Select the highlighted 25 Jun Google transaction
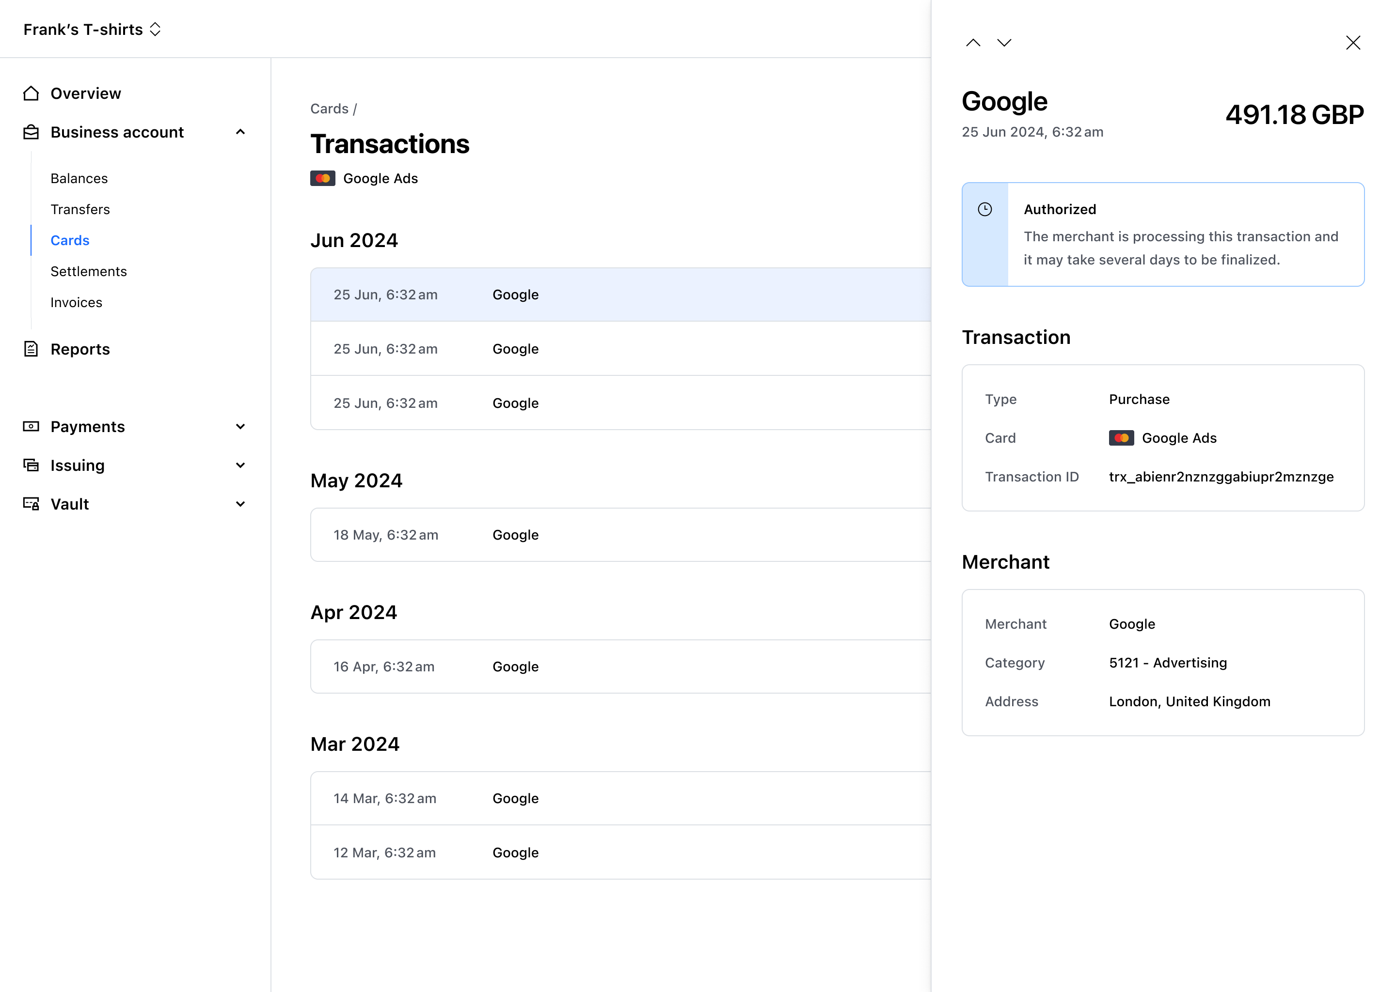The width and height of the screenshot is (1396, 992). [620, 294]
